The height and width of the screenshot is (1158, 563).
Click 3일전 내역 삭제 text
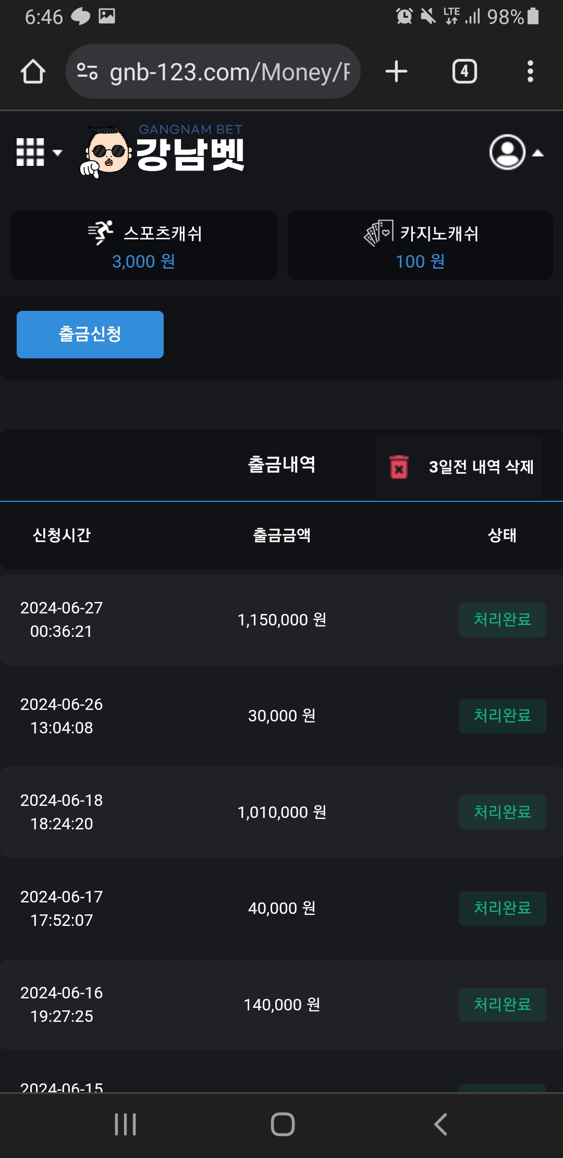tap(481, 467)
